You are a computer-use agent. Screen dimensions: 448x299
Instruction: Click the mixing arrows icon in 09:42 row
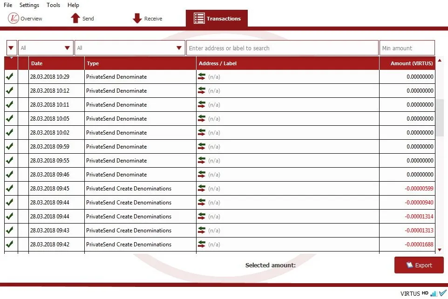pyautogui.click(x=202, y=244)
